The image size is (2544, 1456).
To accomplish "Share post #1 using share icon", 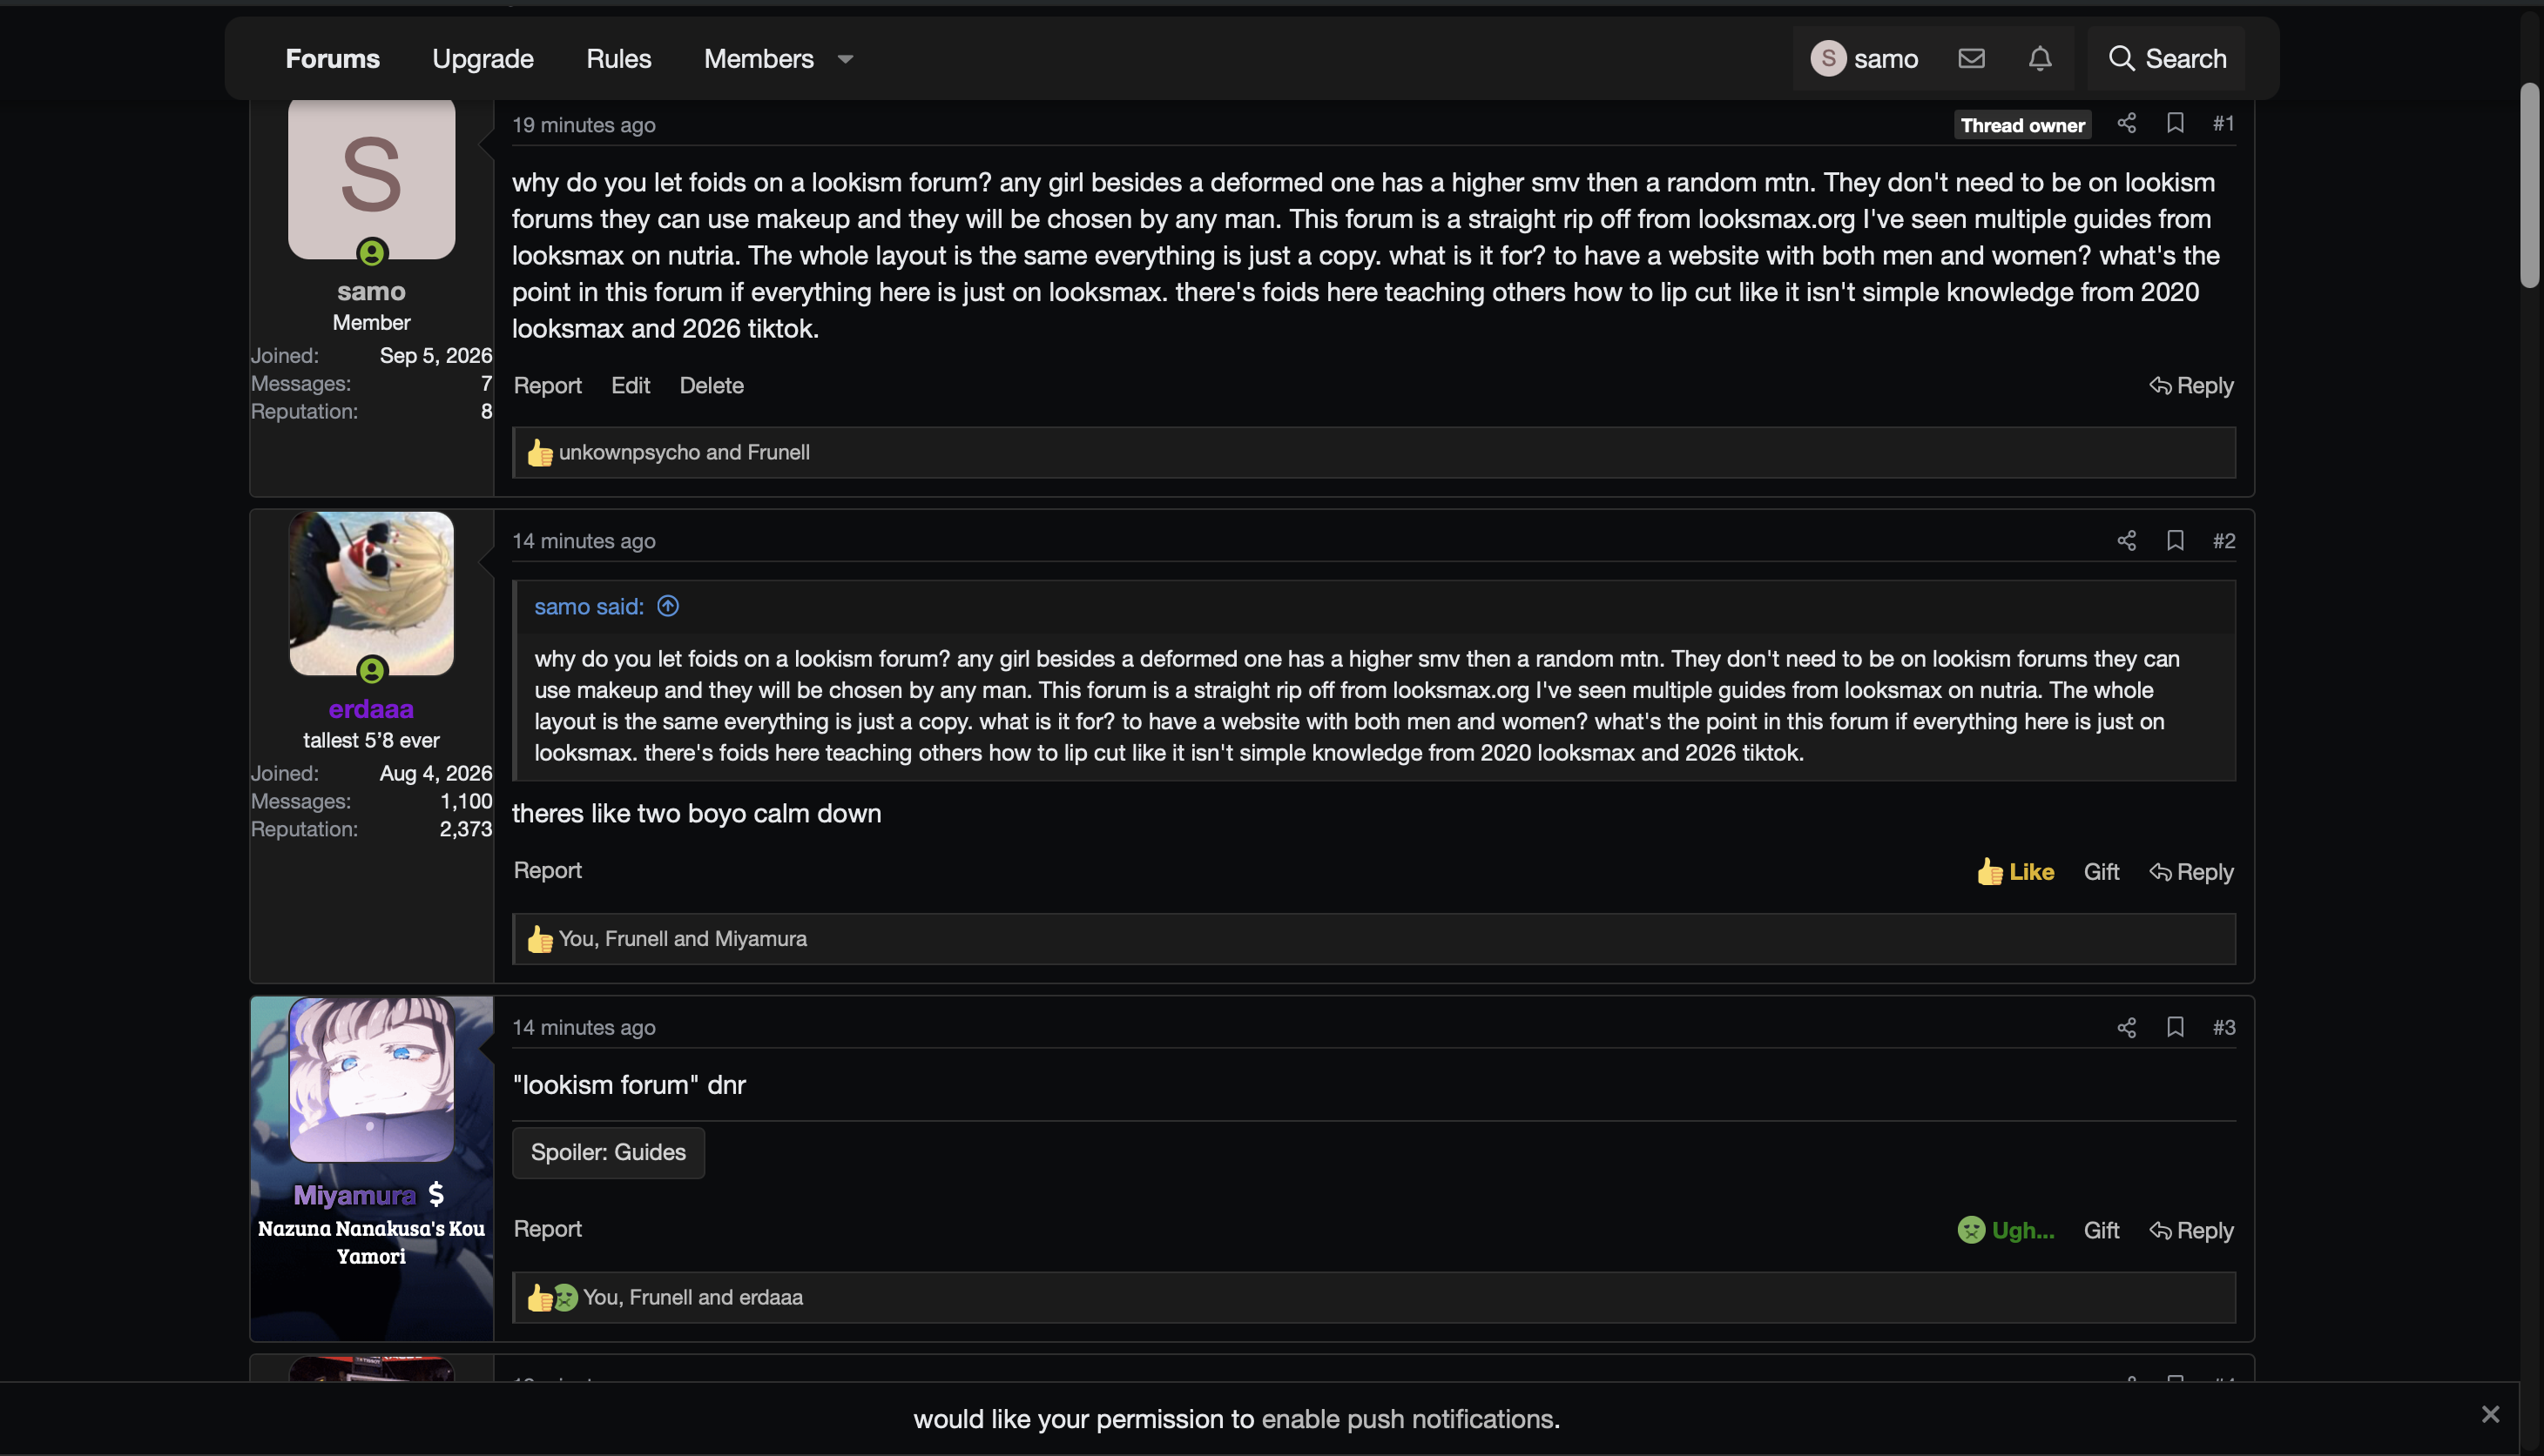I will coord(2127,123).
